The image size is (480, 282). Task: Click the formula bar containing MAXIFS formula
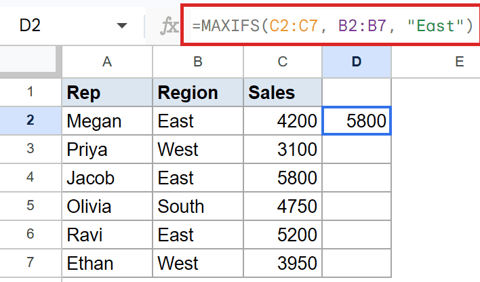click(332, 25)
